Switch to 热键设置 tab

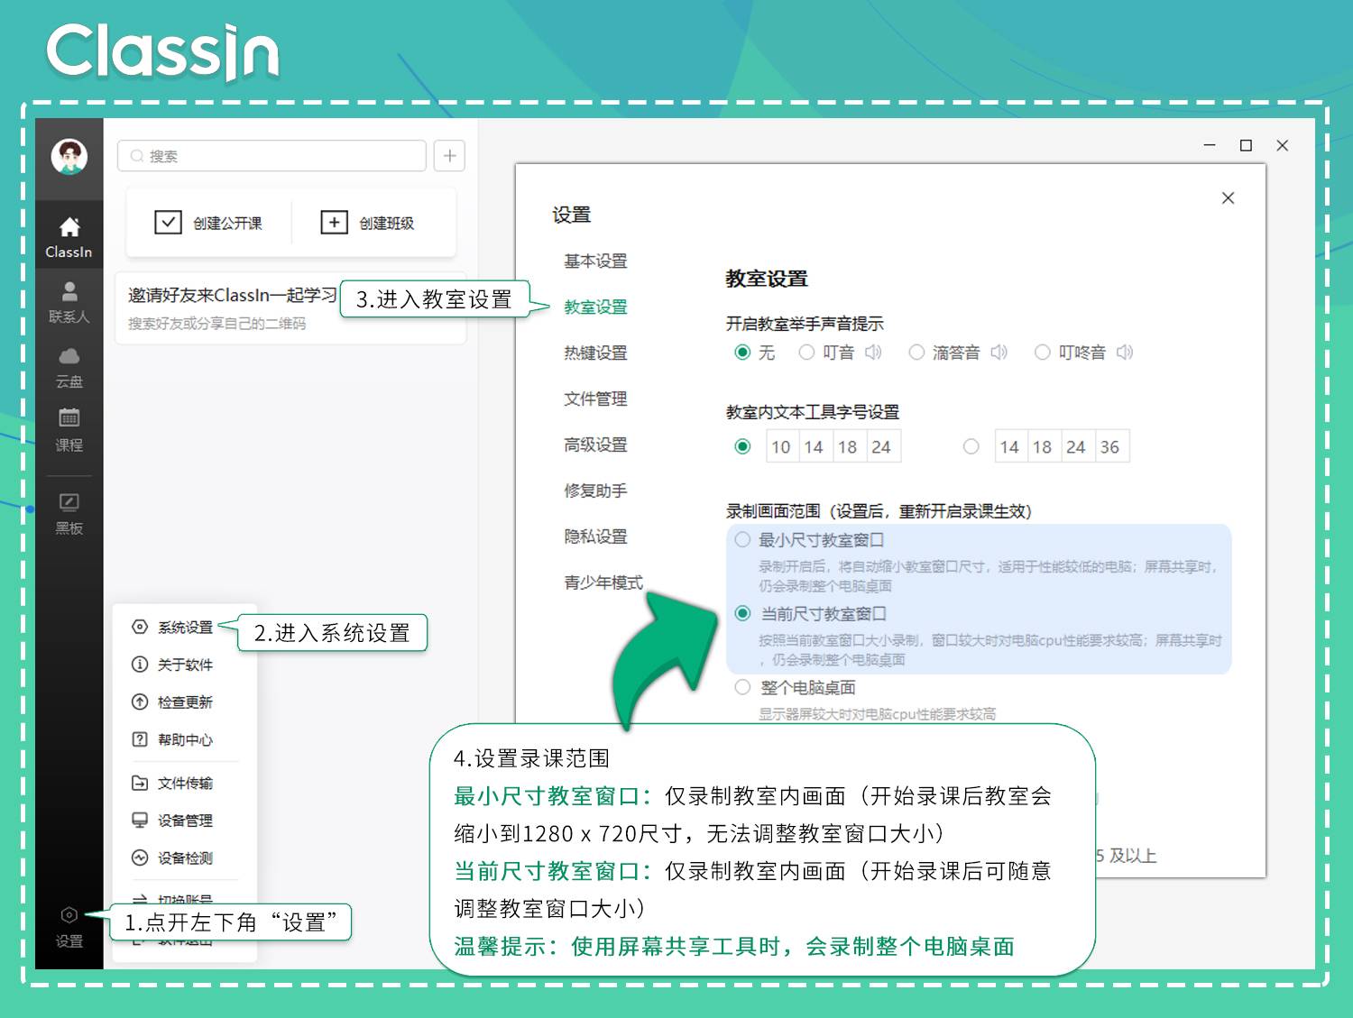(x=595, y=353)
